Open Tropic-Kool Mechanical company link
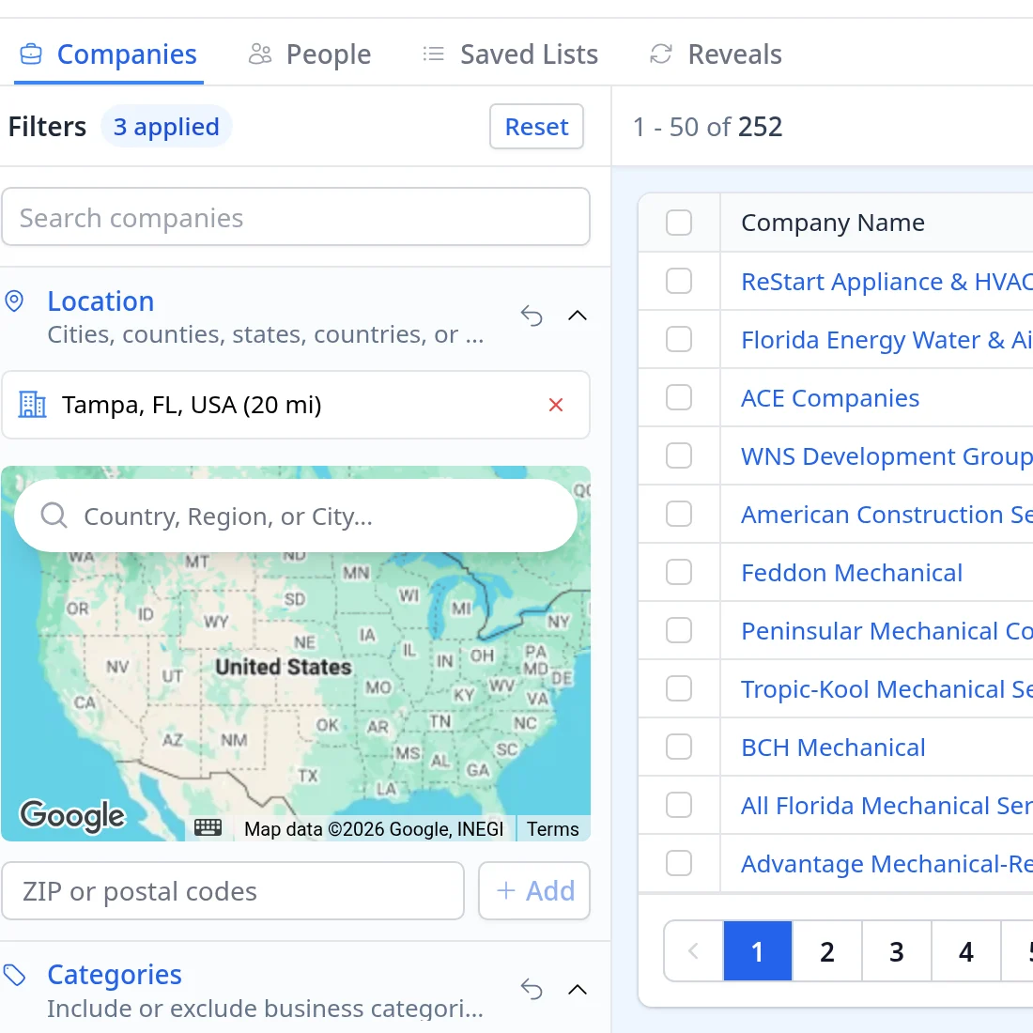Screen dimensions: 1033x1033 pyautogui.click(x=887, y=689)
